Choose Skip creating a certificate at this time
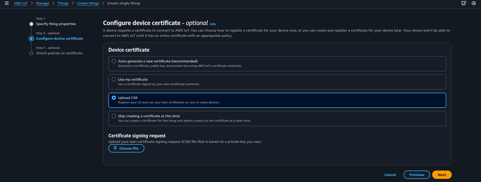The image size is (481, 182). click(x=114, y=116)
